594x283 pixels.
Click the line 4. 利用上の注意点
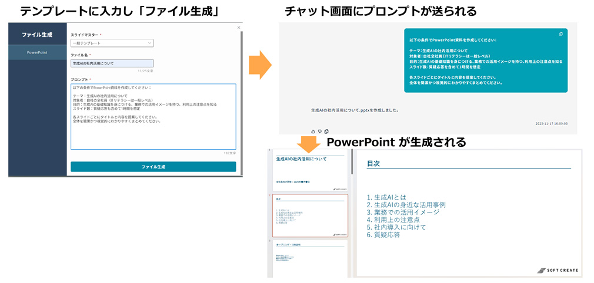coord(393,220)
